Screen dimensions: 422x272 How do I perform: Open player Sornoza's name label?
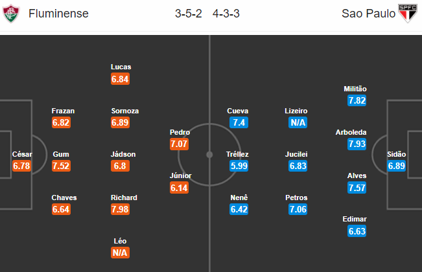[125, 111]
